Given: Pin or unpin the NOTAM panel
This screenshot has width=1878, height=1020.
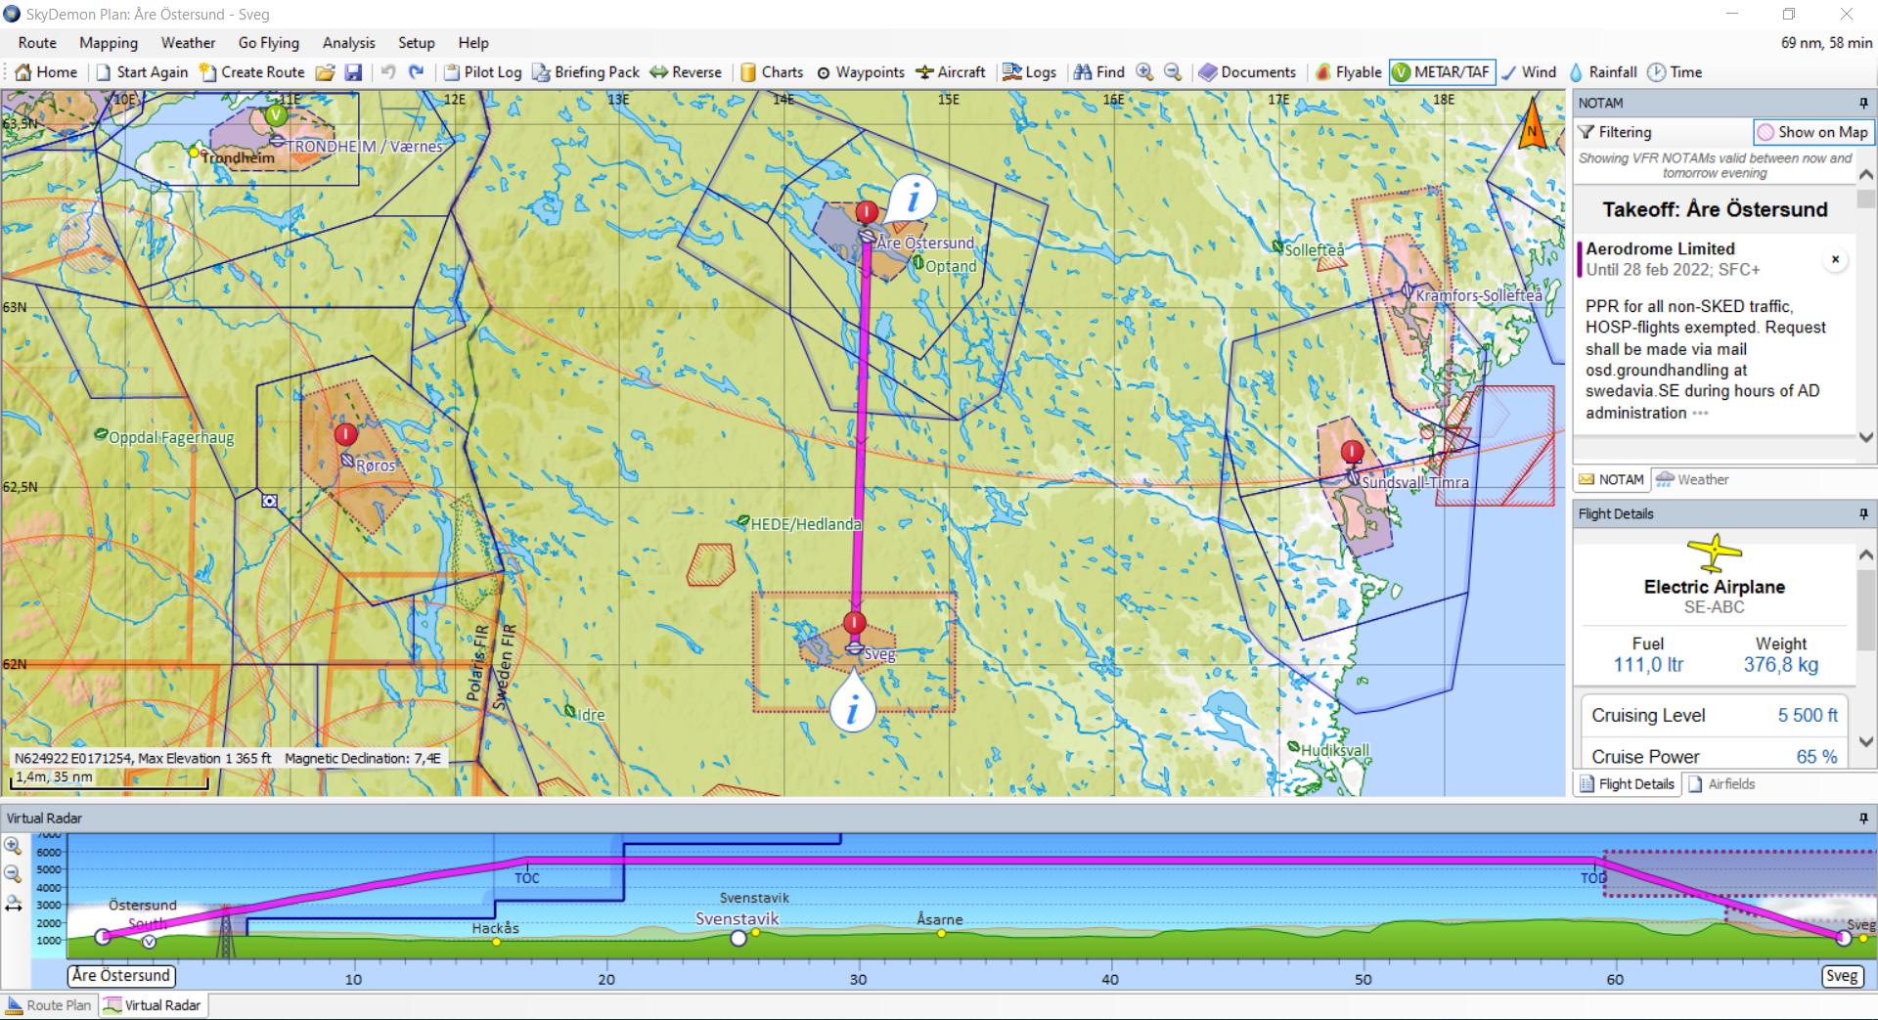Looking at the screenshot, I should (1863, 103).
